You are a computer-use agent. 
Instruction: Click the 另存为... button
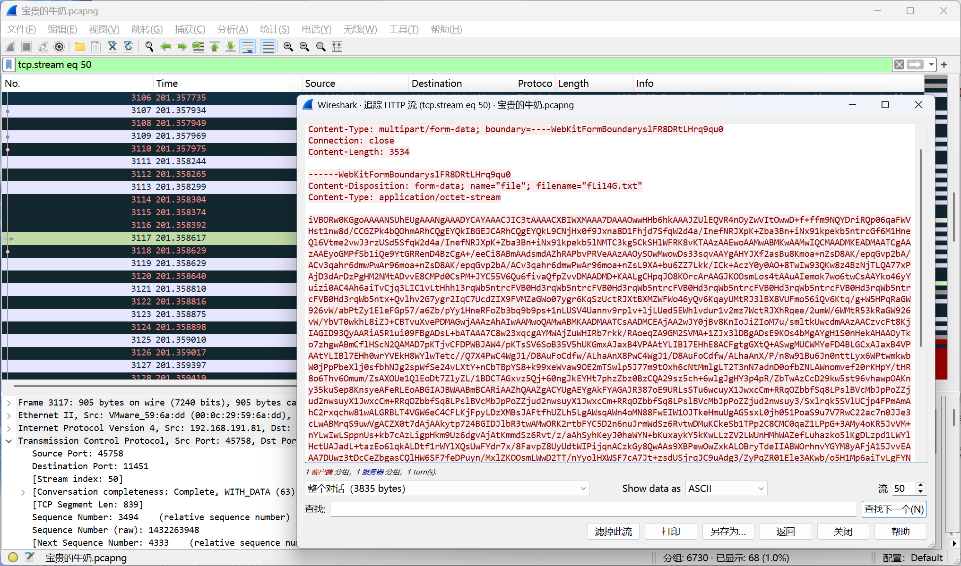coord(728,532)
